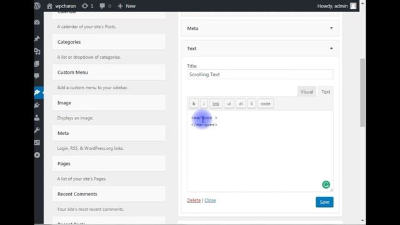This screenshot has width=400, height=225.
Task: Select the Custom Menu available widget
Action: tap(109, 72)
